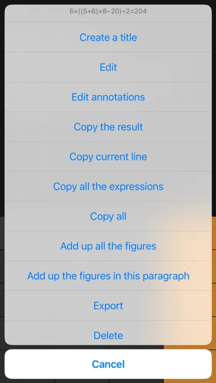This screenshot has height=383, width=216.
Task: Select the Edit action
Action: point(108,67)
